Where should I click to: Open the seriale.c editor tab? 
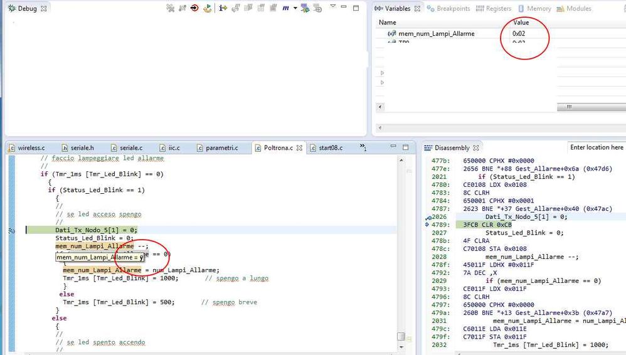pos(127,148)
